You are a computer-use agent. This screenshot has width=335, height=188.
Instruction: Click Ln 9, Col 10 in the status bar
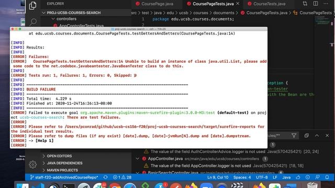(218, 178)
